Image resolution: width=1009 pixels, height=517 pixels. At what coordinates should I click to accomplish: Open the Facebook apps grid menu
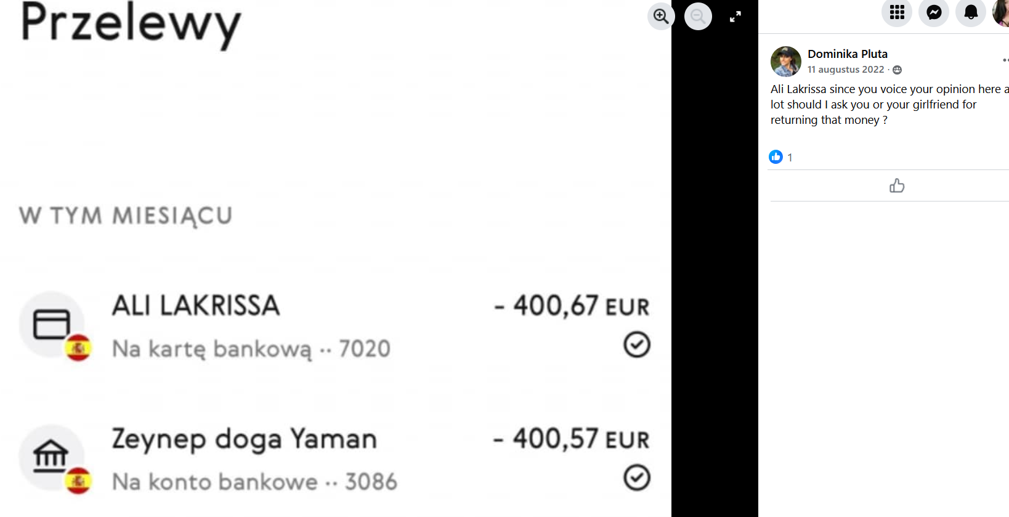point(897,12)
